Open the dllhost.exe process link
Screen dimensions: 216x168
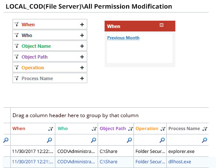click(180, 162)
